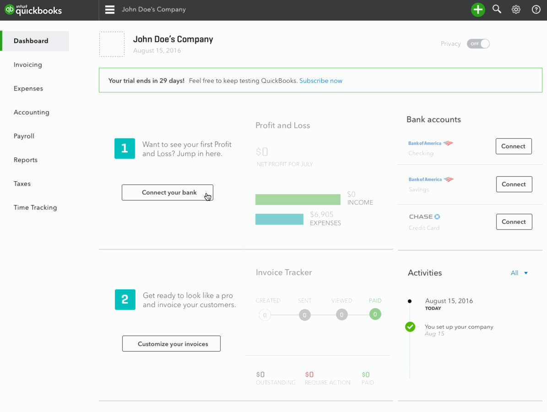This screenshot has width=547, height=412.
Task: Click the $0 Outstanding amount
Action: 260,374
